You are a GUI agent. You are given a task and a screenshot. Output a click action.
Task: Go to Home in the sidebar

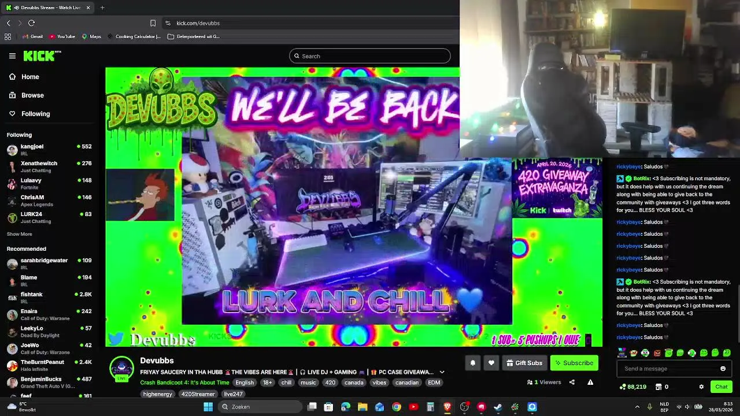point(30,77)
